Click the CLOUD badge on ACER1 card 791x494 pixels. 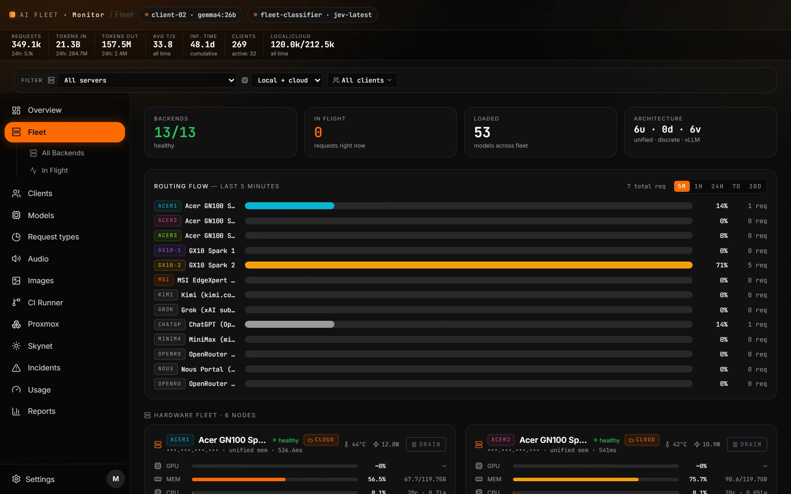(x=321, y=440)
